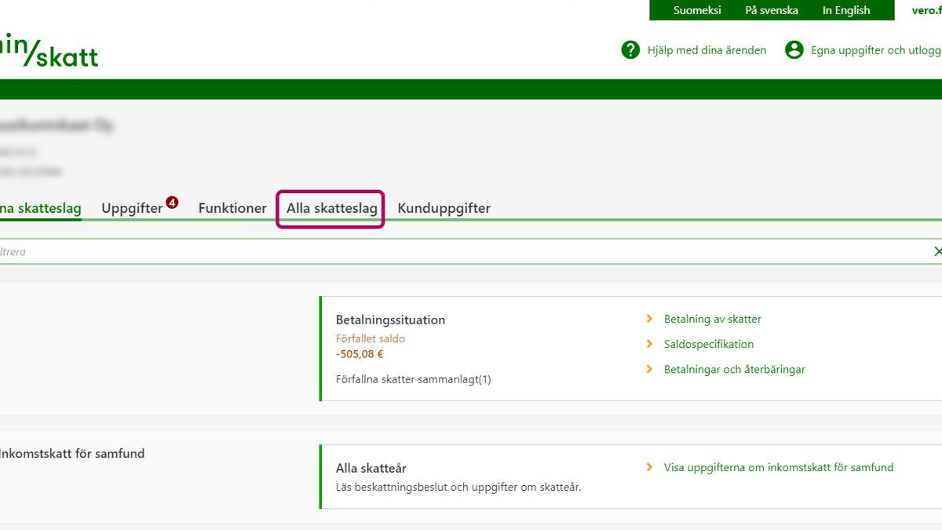
Task: Open Egna uppgifter och utloggning menu
Action: [874, 50]
